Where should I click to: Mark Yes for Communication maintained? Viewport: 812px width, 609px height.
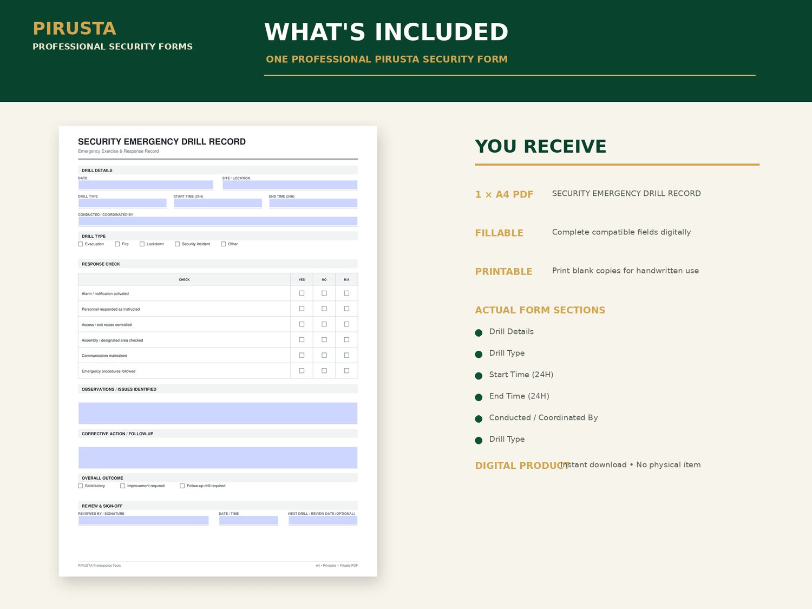coord(302,355)
